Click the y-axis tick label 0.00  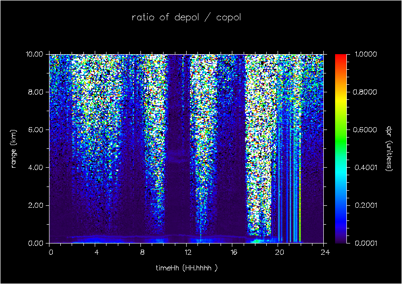pos(36,243)
